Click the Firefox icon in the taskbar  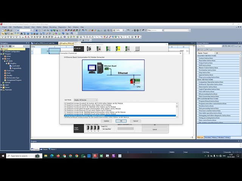[58, 156]
